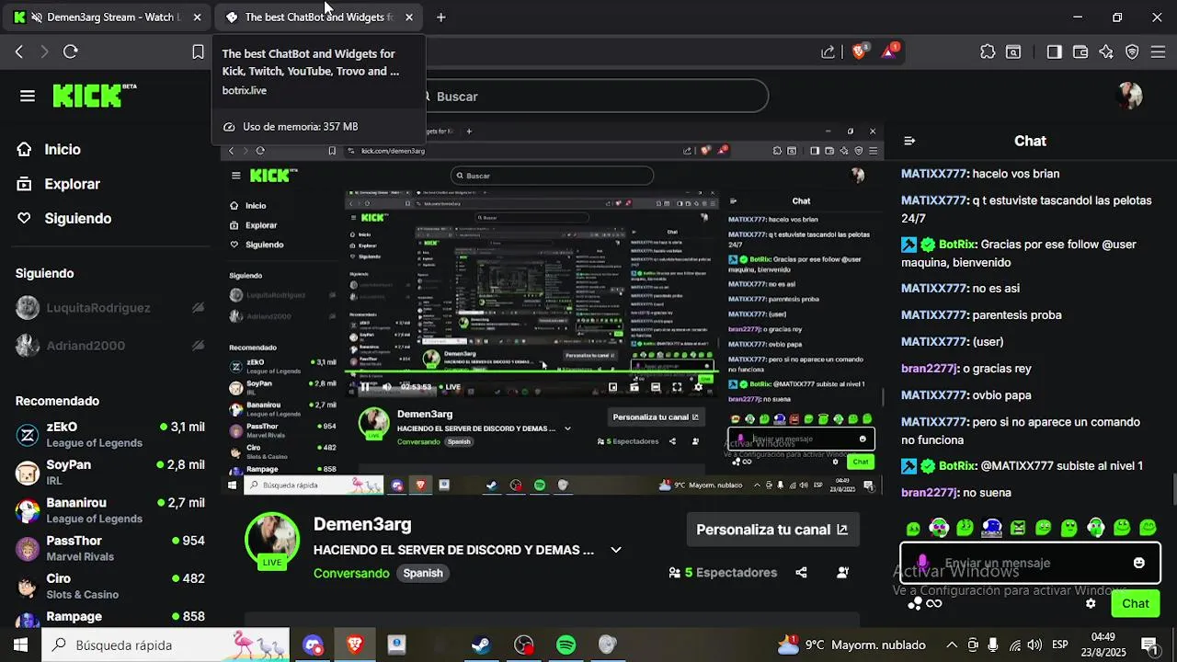The width and height of the screenshot is (1177, 662).
Task: Open Bananirou channel in Recomendado
Action: pos(110,510)
